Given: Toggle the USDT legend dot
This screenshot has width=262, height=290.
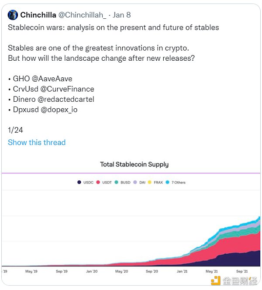Looking at the screenshot, I should tap(98, 182).
